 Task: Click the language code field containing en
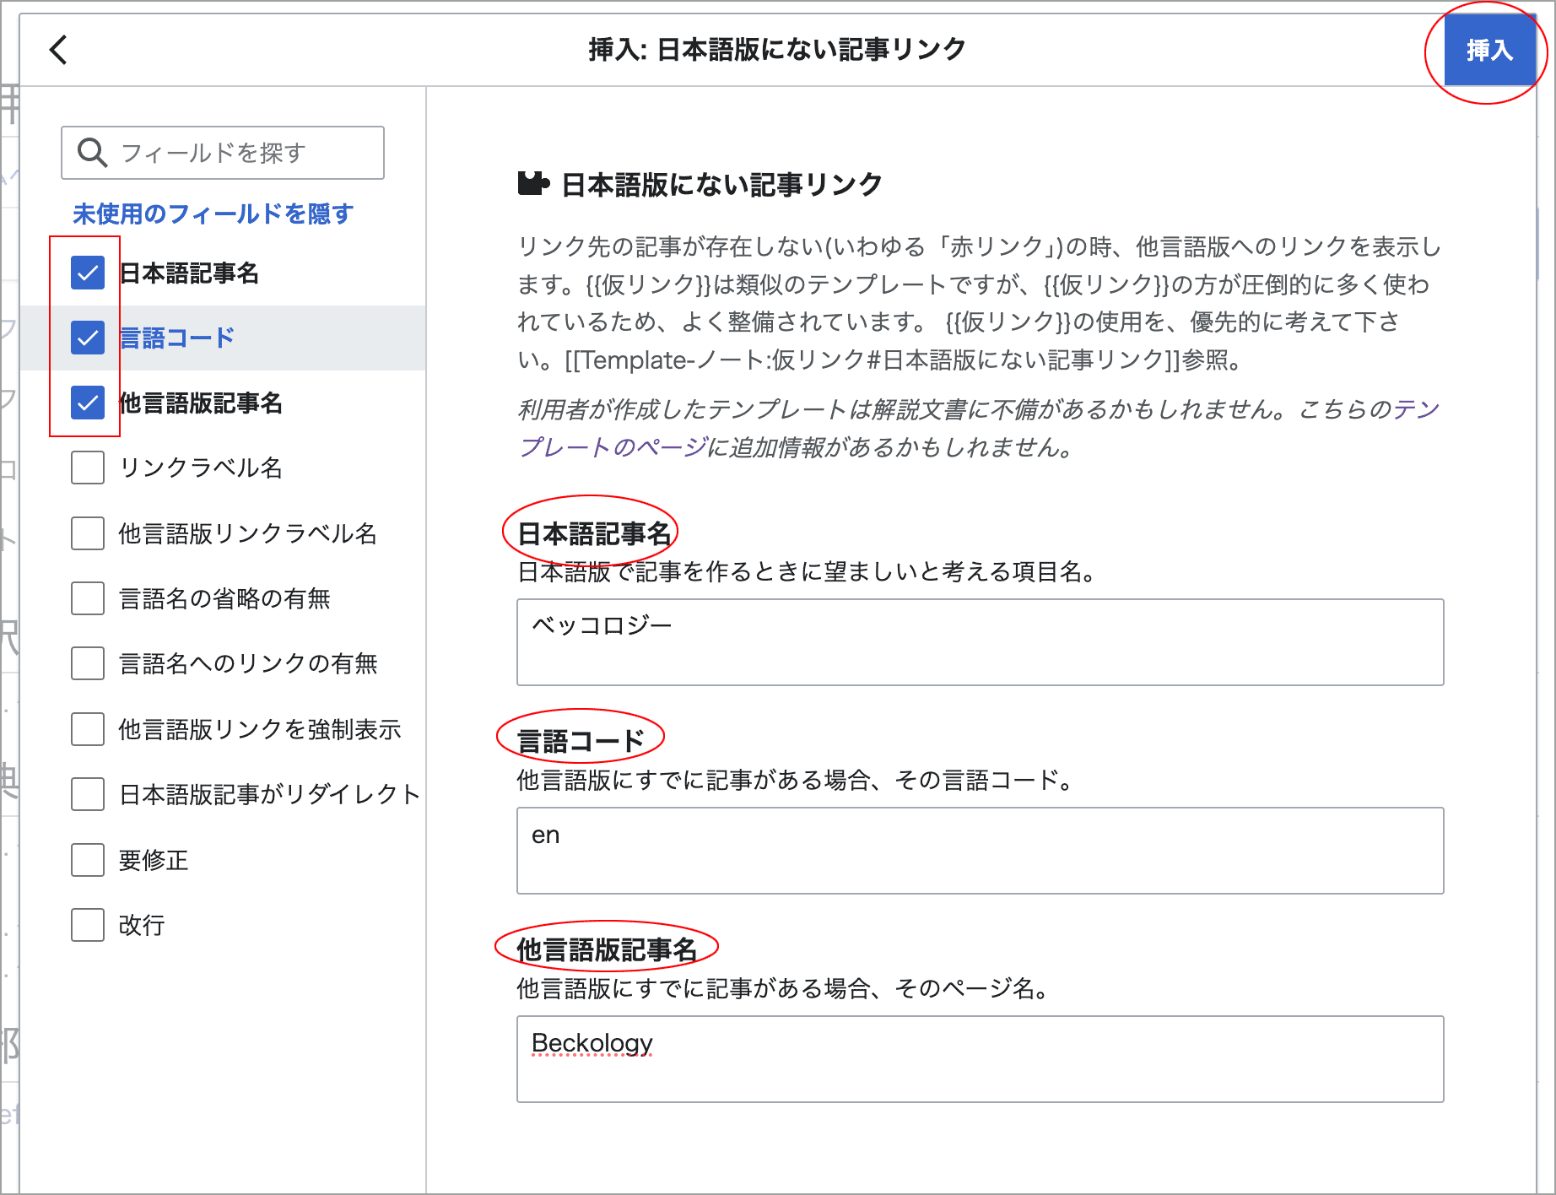click(x=979, y=851)
